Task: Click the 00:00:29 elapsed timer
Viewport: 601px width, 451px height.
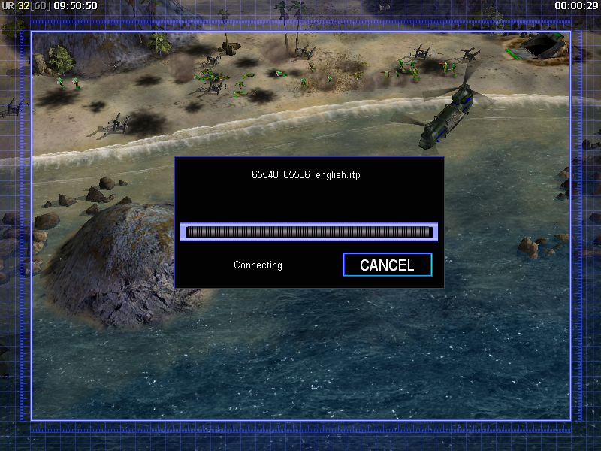Action: click(576, 6)
